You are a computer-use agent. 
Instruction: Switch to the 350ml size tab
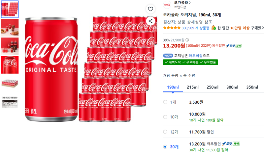click(252, 87)
